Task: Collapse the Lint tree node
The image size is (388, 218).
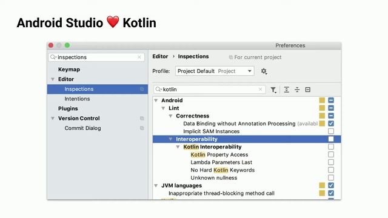Action: tap(163, 108)
